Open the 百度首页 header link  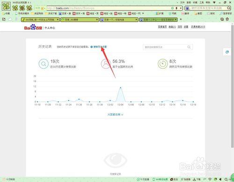(162, 27)
